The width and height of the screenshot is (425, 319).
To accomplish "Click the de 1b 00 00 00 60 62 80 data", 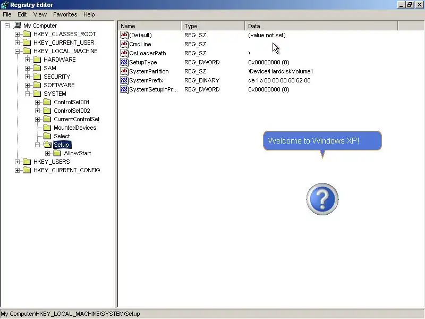I will pos(279,80).
